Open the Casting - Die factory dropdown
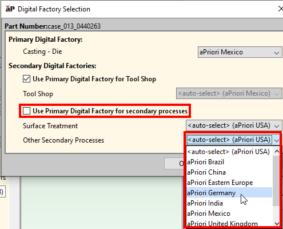The image size is (283, 229). click(240, 52)
